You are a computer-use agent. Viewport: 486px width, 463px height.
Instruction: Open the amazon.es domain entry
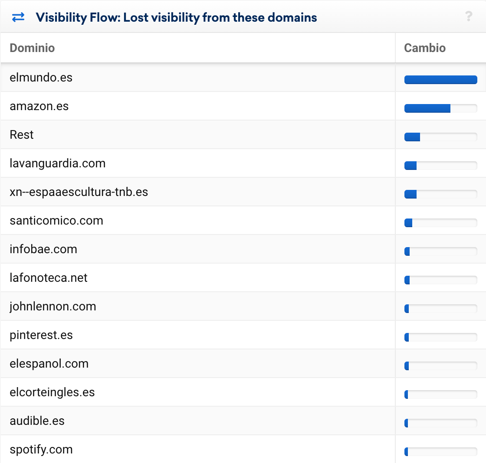[x=39, y=106]
